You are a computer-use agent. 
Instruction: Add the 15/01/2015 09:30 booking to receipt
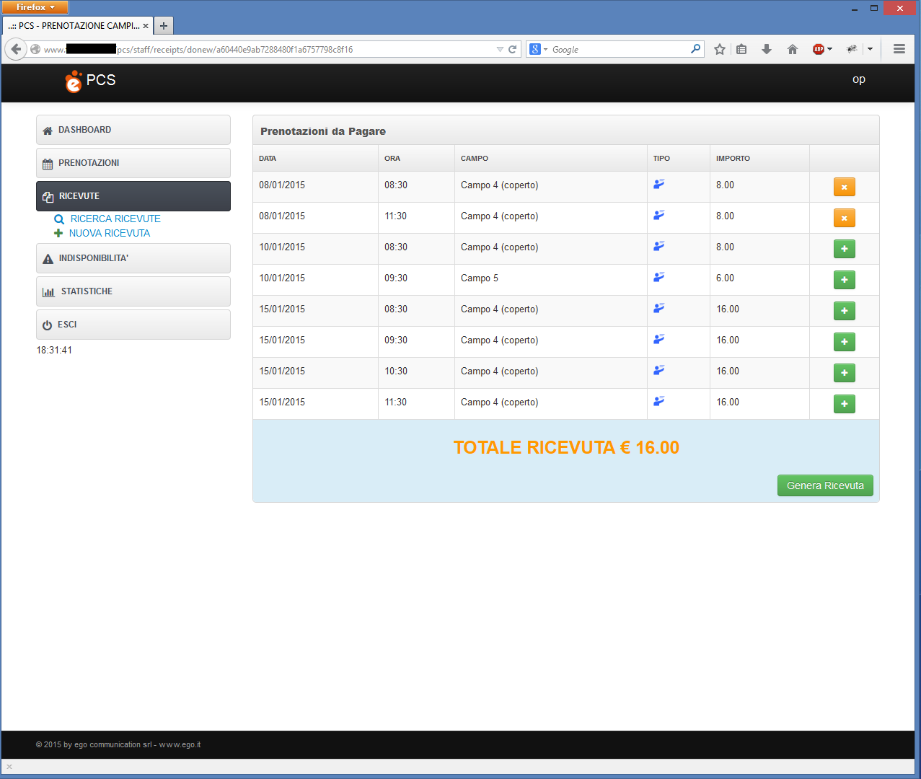pyautogui.click(x=844, y=342)
